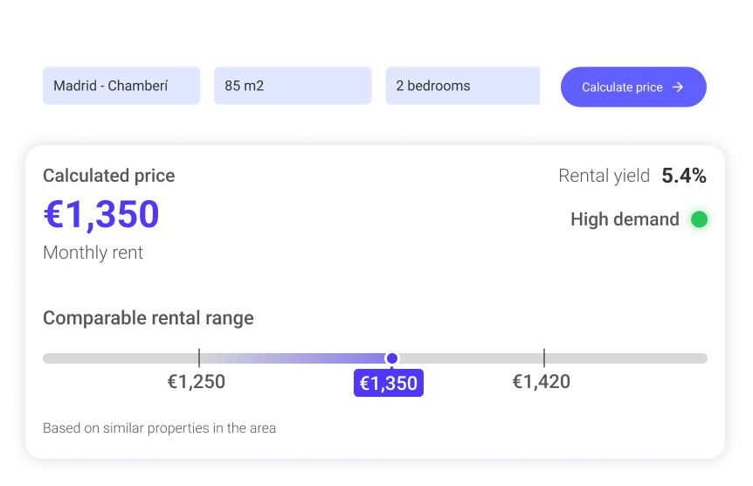The image size is (753, 486).
Task: Click the €1,250 range label
Action: coord(197,382)
